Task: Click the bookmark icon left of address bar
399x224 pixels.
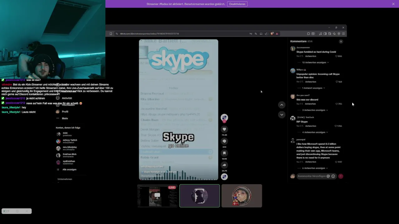Action: 111,34
